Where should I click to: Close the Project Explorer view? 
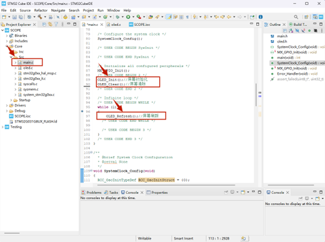click(35, 25)
